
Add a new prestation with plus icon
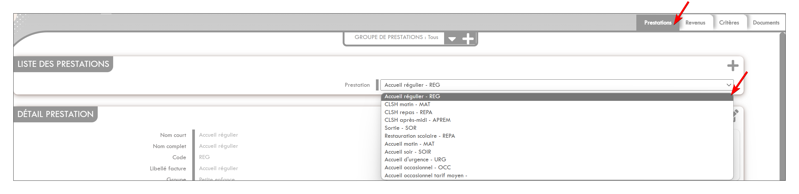(733, 66)
